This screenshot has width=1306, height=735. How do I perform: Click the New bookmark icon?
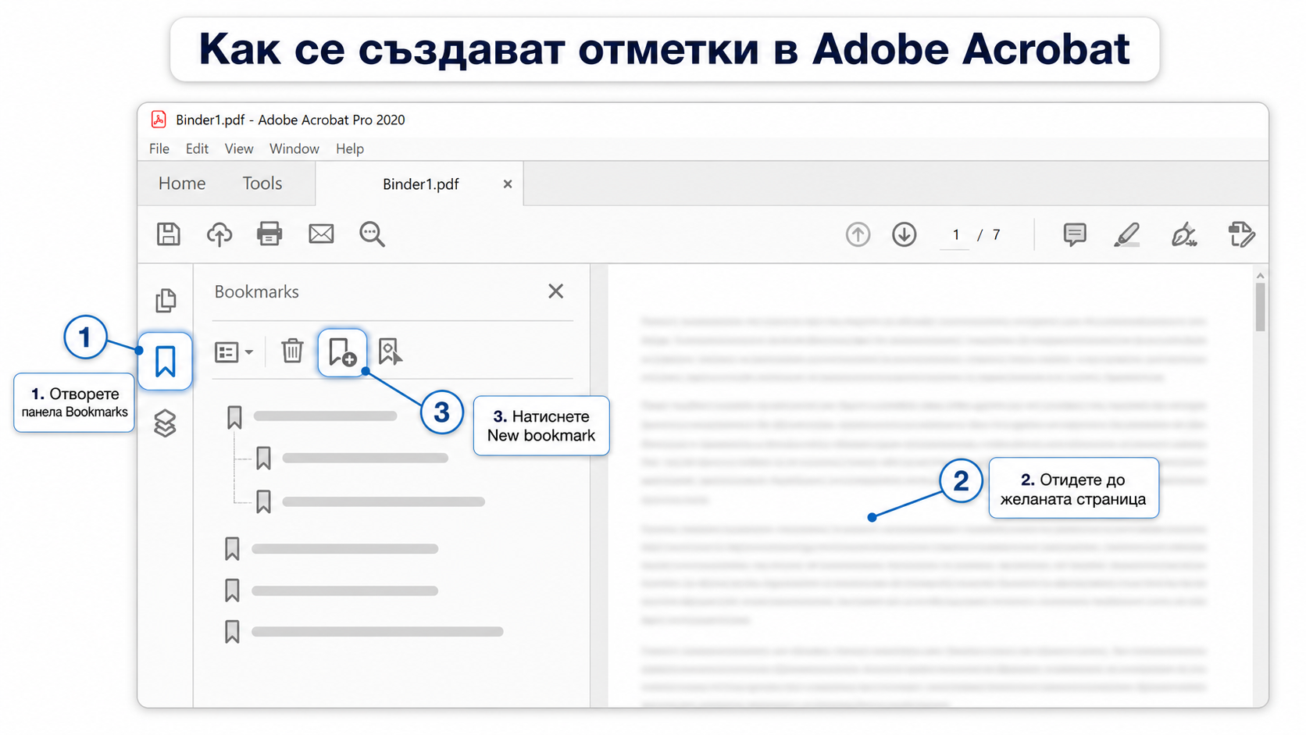[342, 352]
